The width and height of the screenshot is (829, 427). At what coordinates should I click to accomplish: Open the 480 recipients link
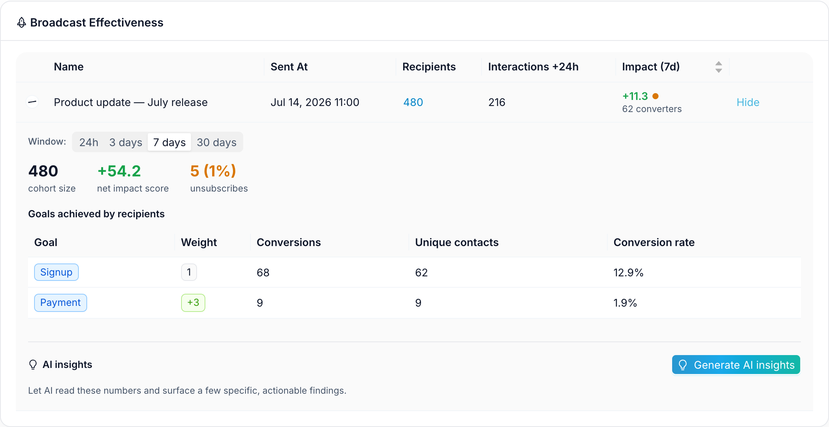[x=413, y=102]
